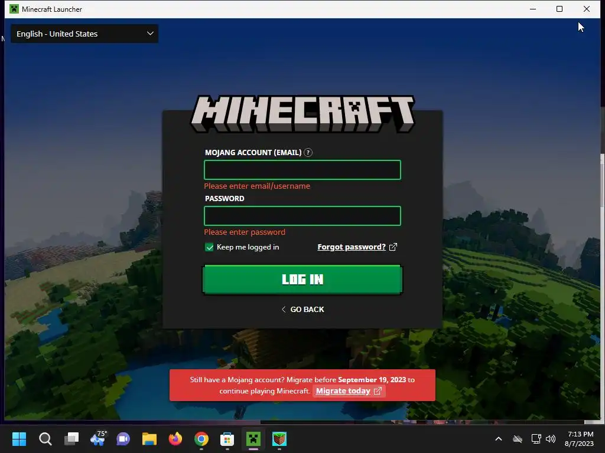Image resolution: width=605 pixels, height=453 pixels.
Task: Open the weather widget showing 75°
Action: [x=97, y=438]
